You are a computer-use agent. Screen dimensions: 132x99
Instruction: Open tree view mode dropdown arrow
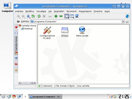tap(73, 18)
